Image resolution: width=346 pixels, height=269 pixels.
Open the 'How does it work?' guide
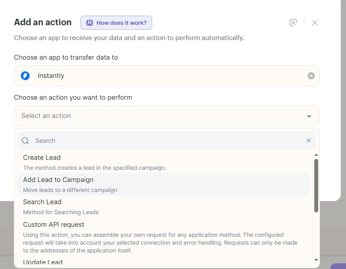point(116,23)
